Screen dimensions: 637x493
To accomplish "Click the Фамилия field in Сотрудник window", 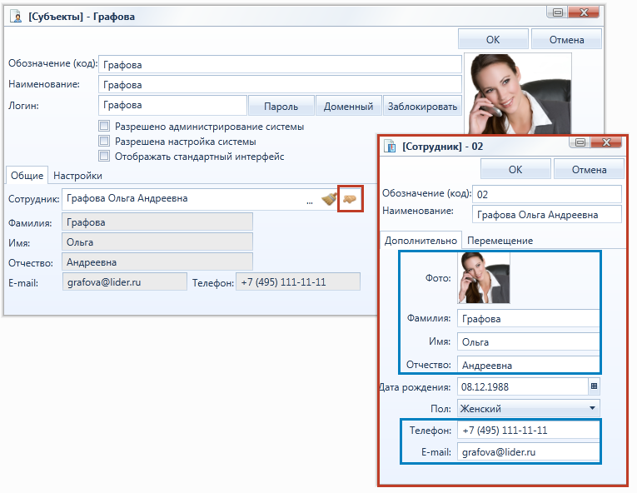I will click(529, 318).
